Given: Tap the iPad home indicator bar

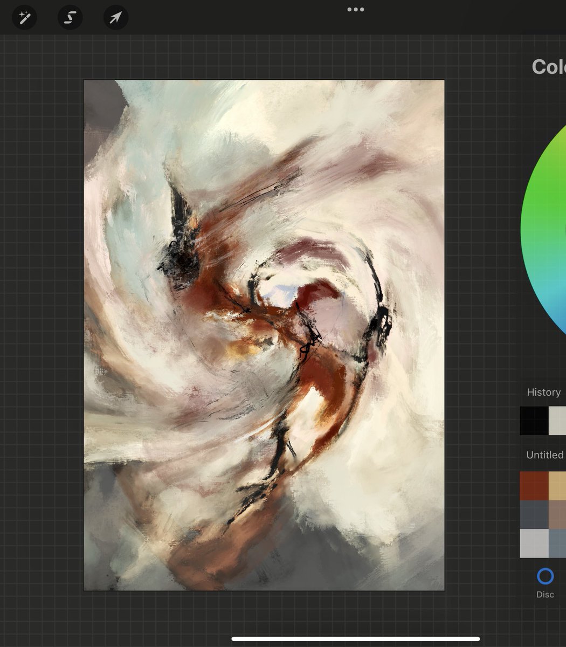Looking at the screenshot, I should (283, 639).
